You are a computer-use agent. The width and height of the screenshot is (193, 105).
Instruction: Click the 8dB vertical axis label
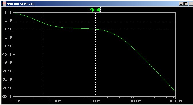click(x=9, y=12)
